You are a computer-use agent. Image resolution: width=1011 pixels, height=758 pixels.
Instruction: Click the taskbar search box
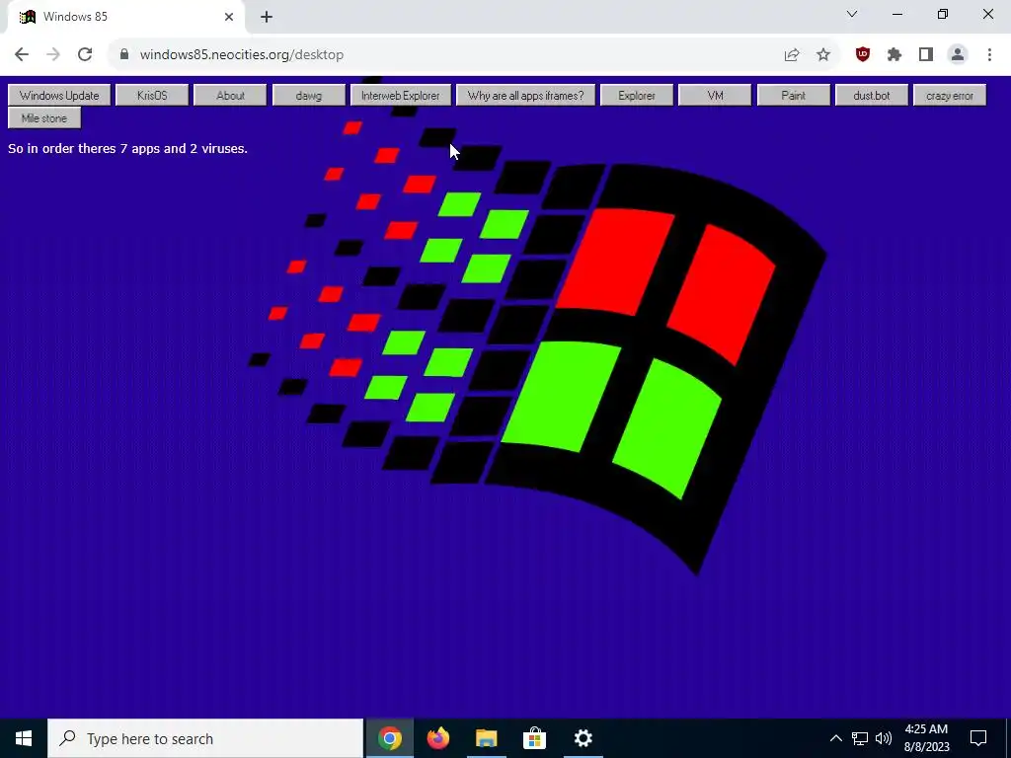point(205,738)
